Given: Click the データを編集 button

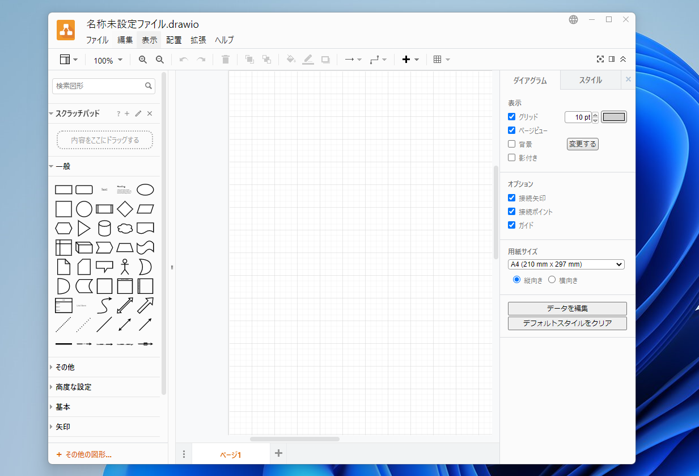Looking at the screenshot, I should [x=567, y=309].
